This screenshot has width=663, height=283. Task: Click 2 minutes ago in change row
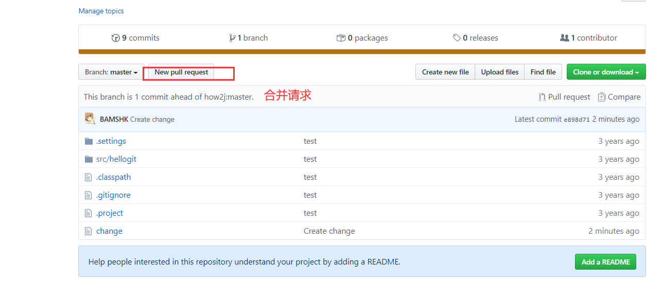click(614, 231)
